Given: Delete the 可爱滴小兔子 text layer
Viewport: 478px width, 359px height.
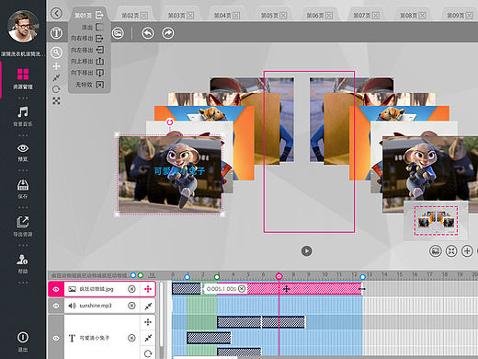Looking at the screenshot, I should pyautogui.click(x=131, y=338).
